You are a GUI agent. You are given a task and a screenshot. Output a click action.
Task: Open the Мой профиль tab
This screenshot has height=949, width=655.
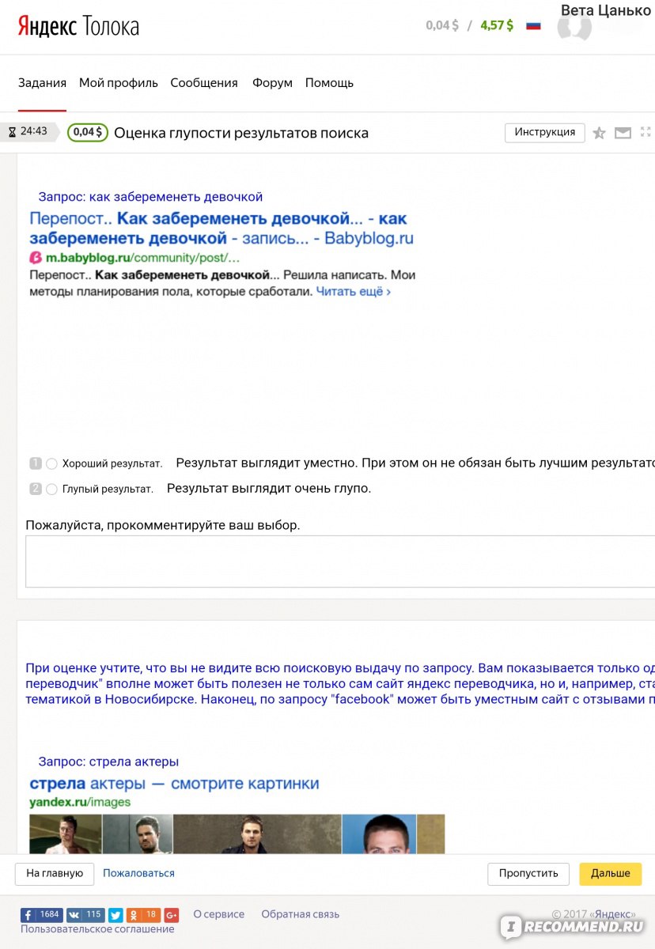pyautogui.click(x=119, y=83)
